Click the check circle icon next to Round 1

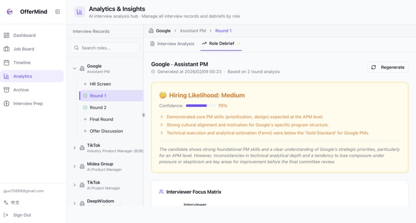coord(85,96)
